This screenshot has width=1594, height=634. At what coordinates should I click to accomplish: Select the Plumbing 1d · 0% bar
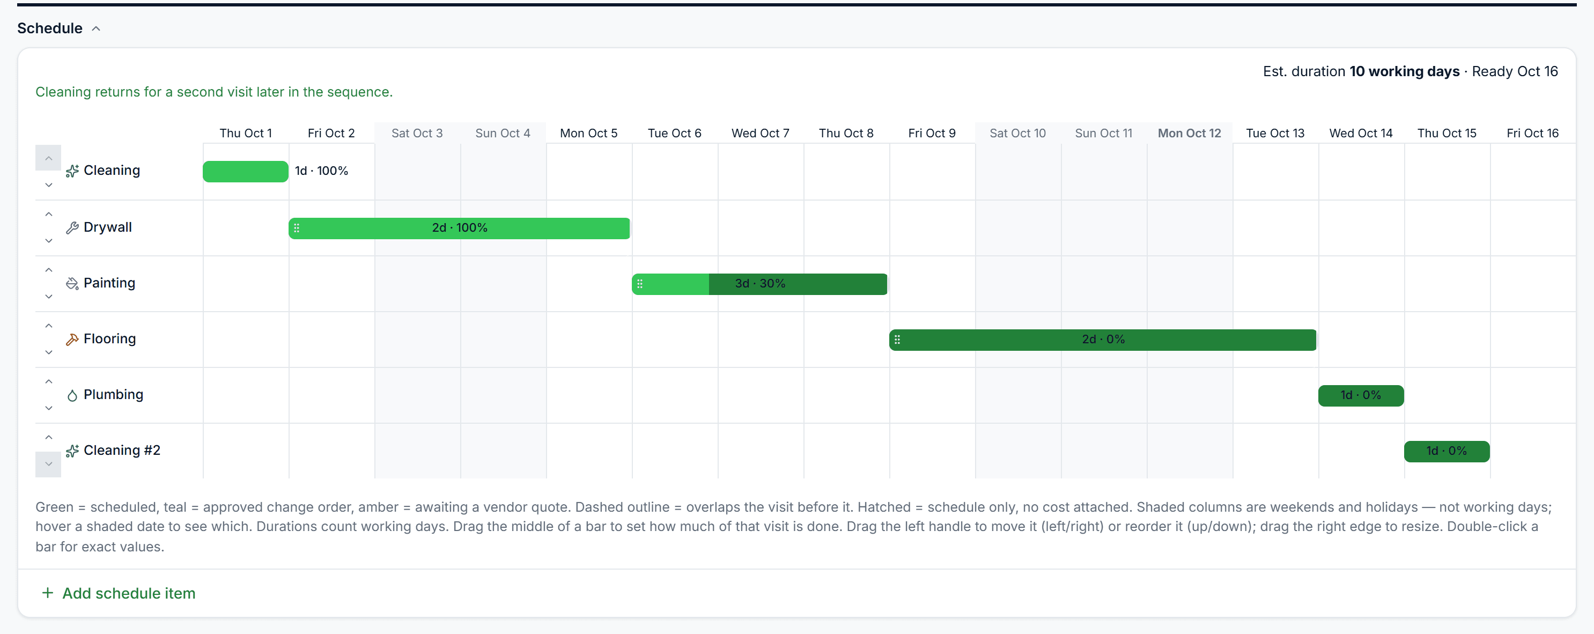(x=1361, y=395)
